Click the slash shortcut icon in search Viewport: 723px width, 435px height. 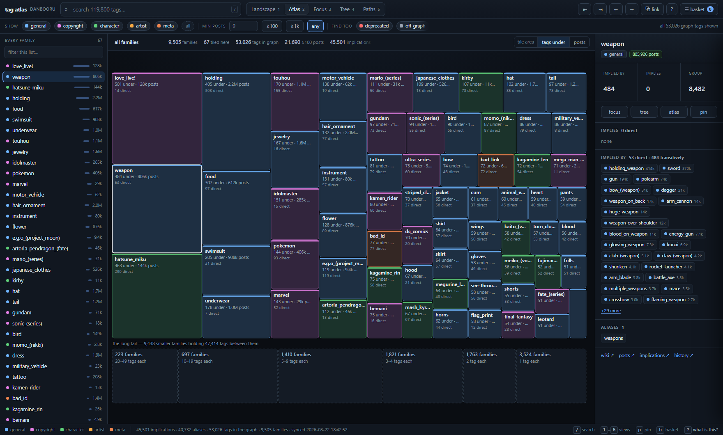point(235,9)
